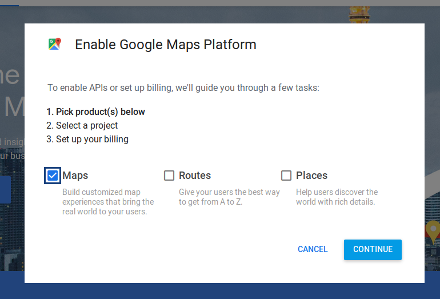Click 'Give your users the best way' description

[229, 197]
